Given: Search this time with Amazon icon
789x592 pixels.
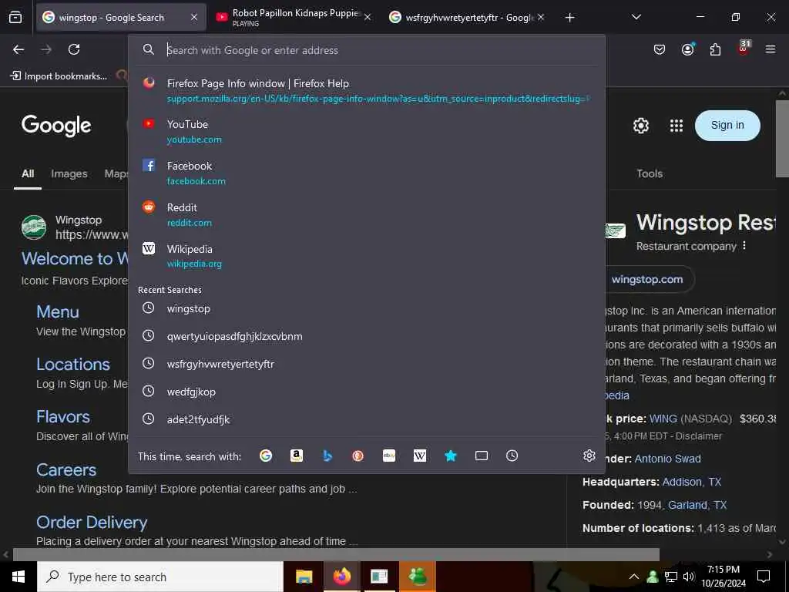Looking at the screenshot, I should coord(297,456).
